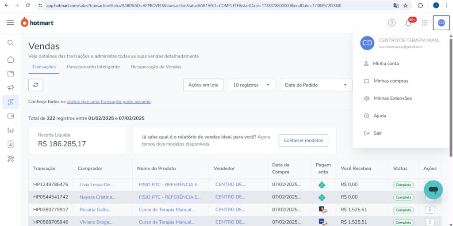Click the Conhecer modelos button
The width and height of the screenshot is (453, 226).
pos(303,141)
